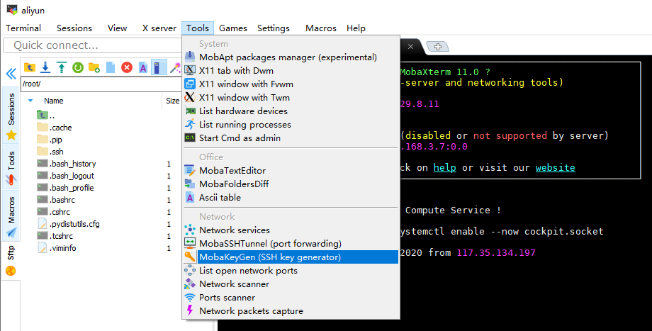Screen dimensions: 652x331
Task: Open the website link in terminal
Action: pyautogui.click(x=555, y=167)
